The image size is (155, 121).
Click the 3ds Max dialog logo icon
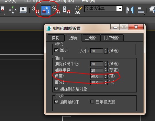(x=49, y=29)
